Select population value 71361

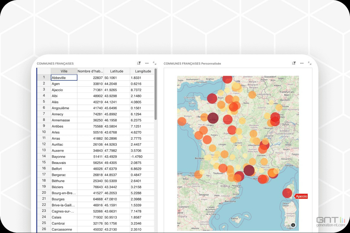(90, 90)
